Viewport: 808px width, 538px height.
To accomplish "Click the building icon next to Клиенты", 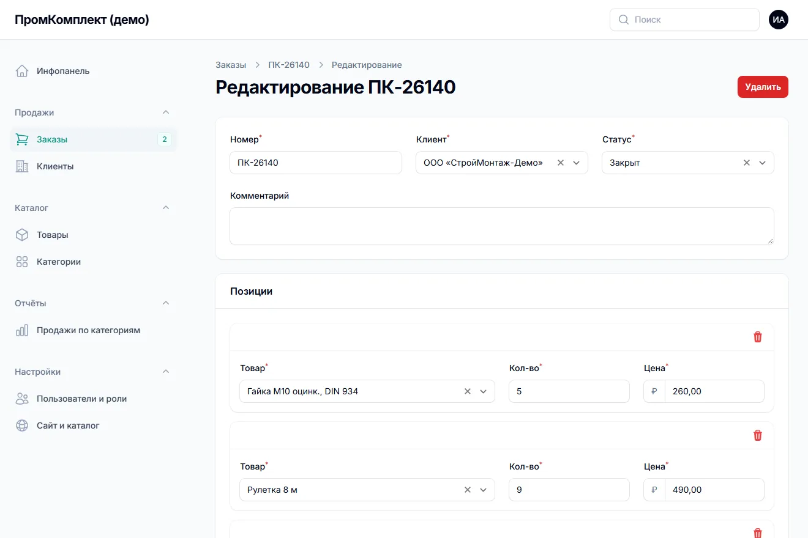I will 22,166.
